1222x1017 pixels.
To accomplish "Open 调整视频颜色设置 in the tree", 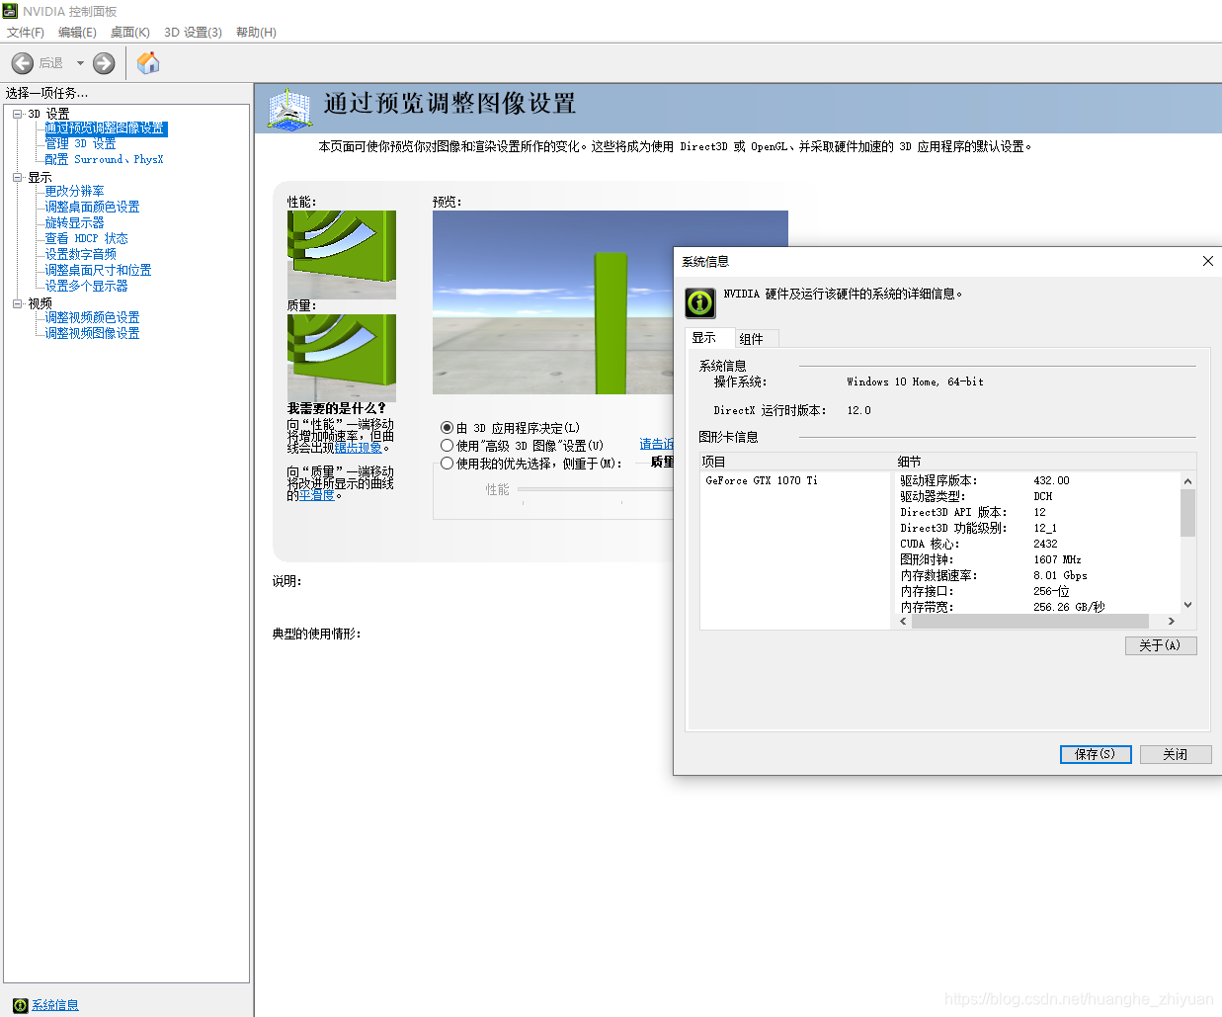I will 92,317.
